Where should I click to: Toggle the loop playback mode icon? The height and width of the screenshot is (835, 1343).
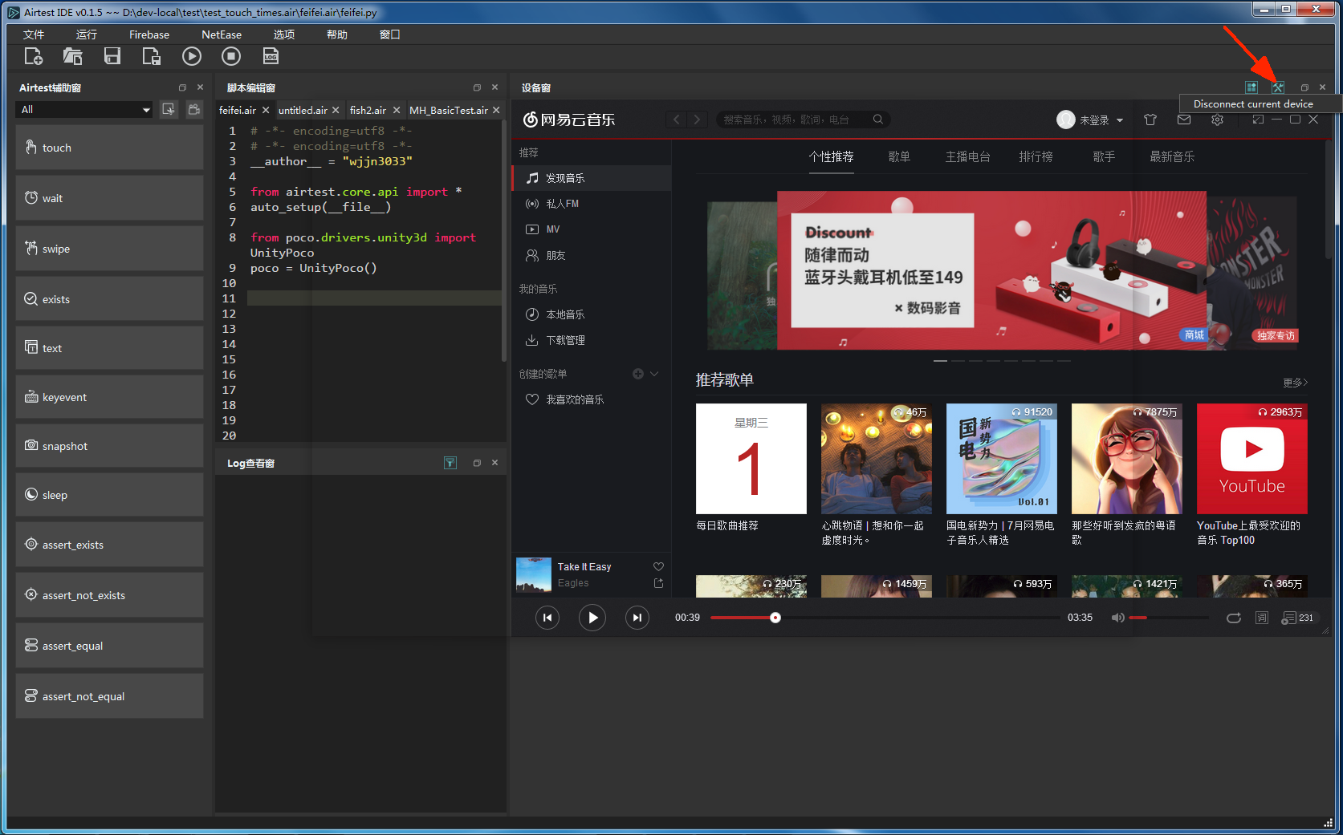point(1234,618)
